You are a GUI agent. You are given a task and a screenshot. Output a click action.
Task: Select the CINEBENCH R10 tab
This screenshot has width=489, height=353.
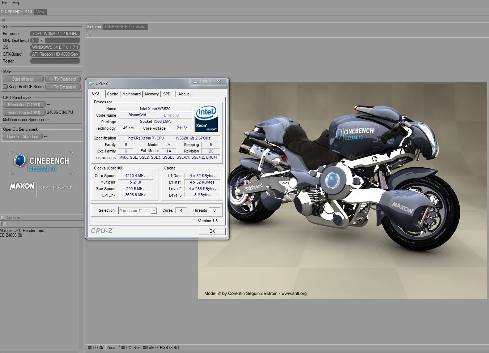pos(17,12)
